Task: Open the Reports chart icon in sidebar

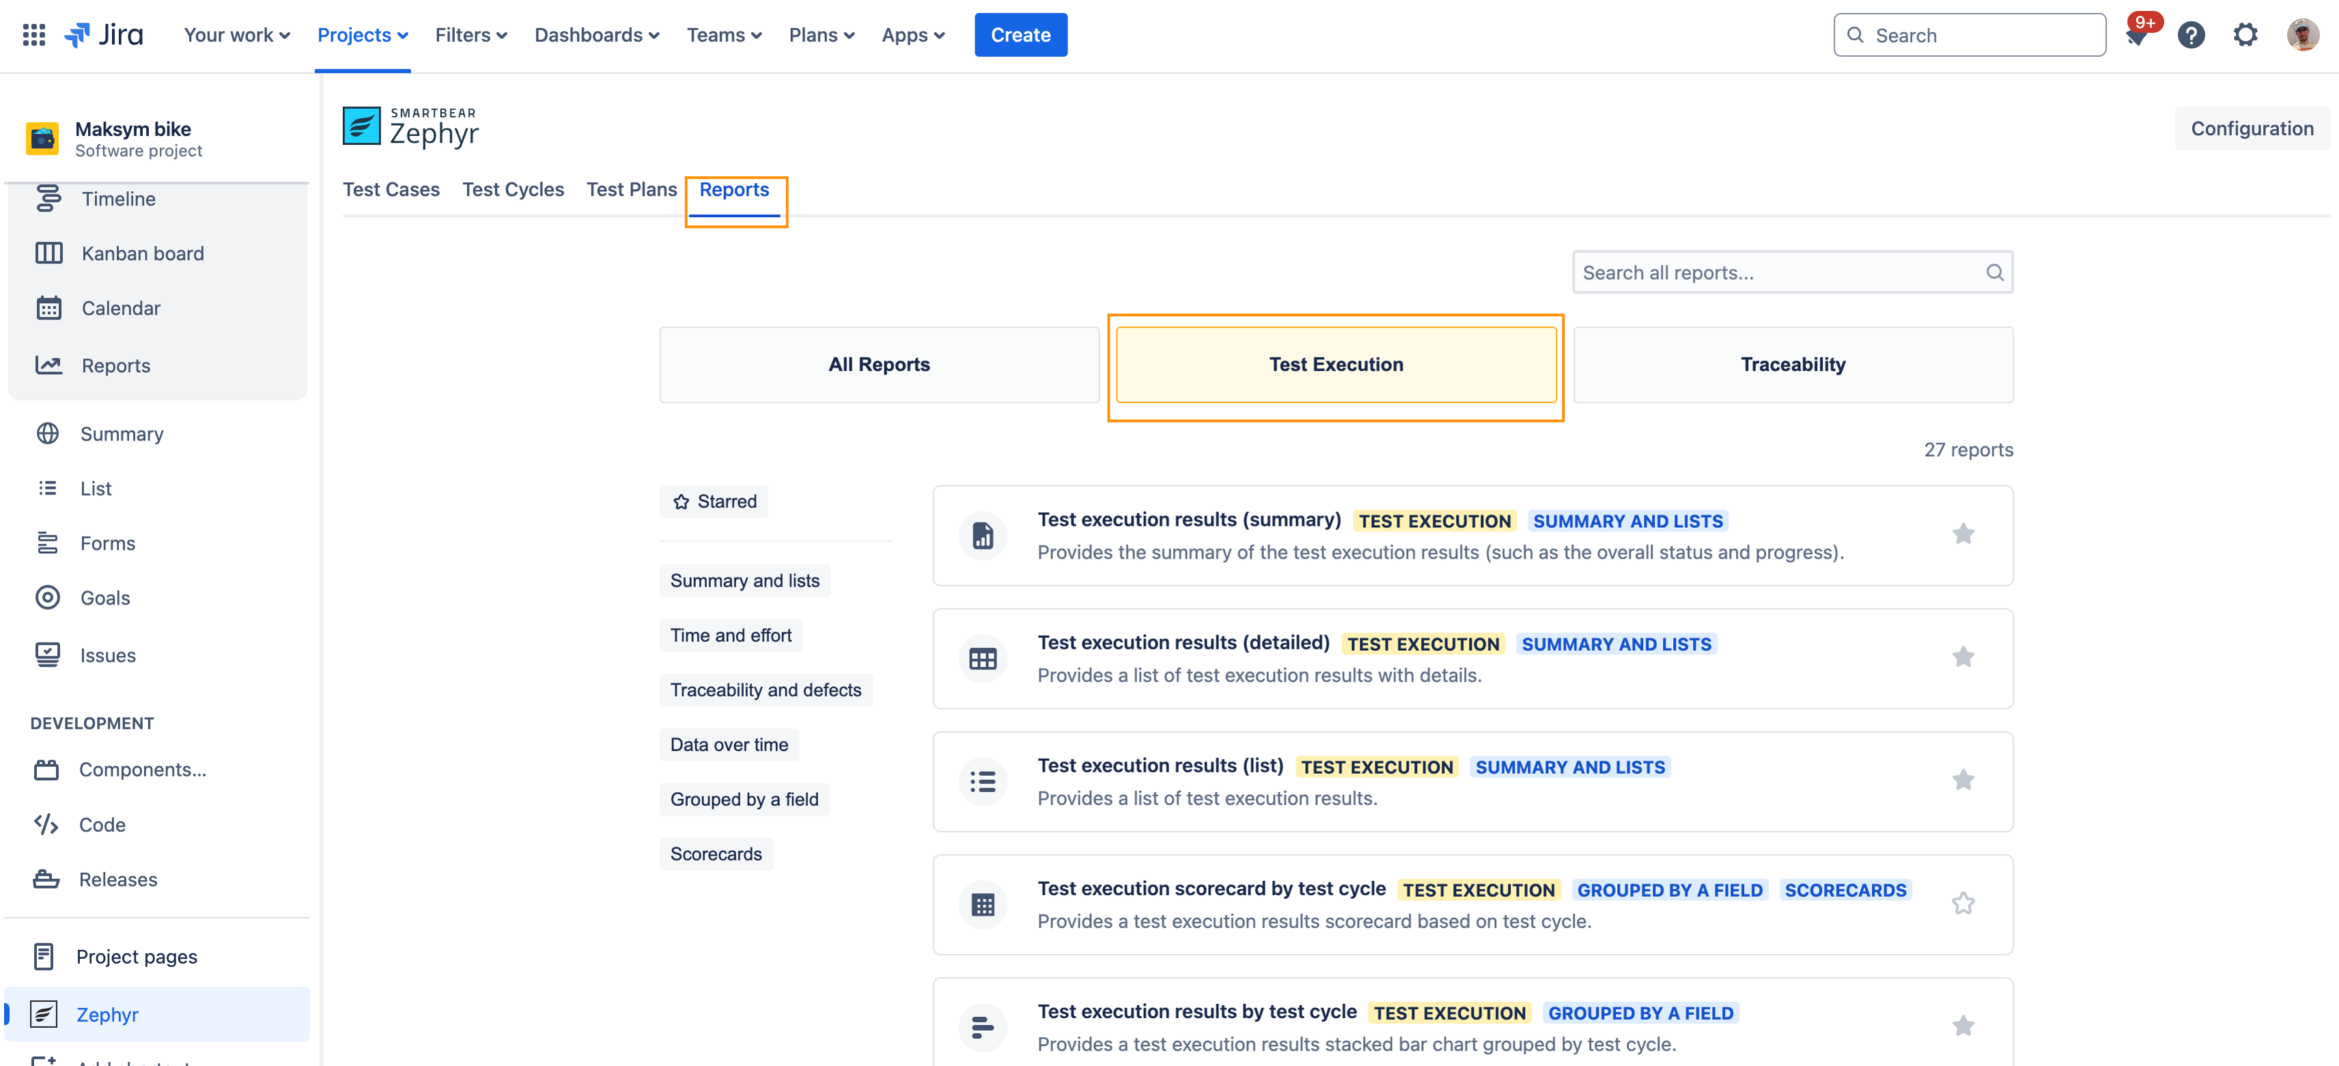Action: click(49, 365)
